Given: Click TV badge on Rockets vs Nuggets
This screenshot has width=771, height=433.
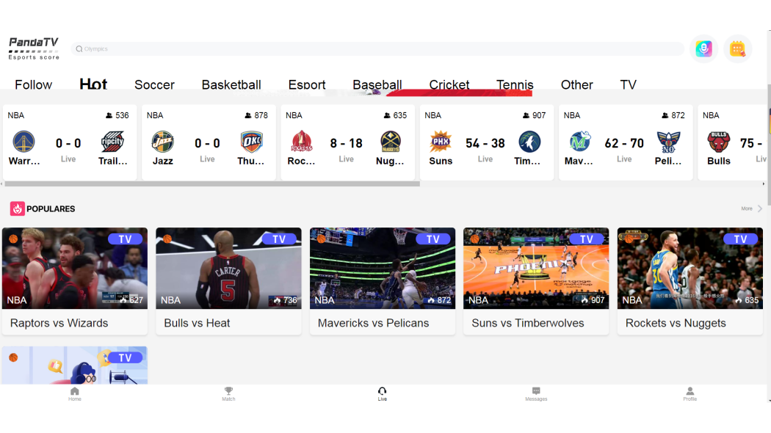Looking at the screenshot, I should coord(740,239).
